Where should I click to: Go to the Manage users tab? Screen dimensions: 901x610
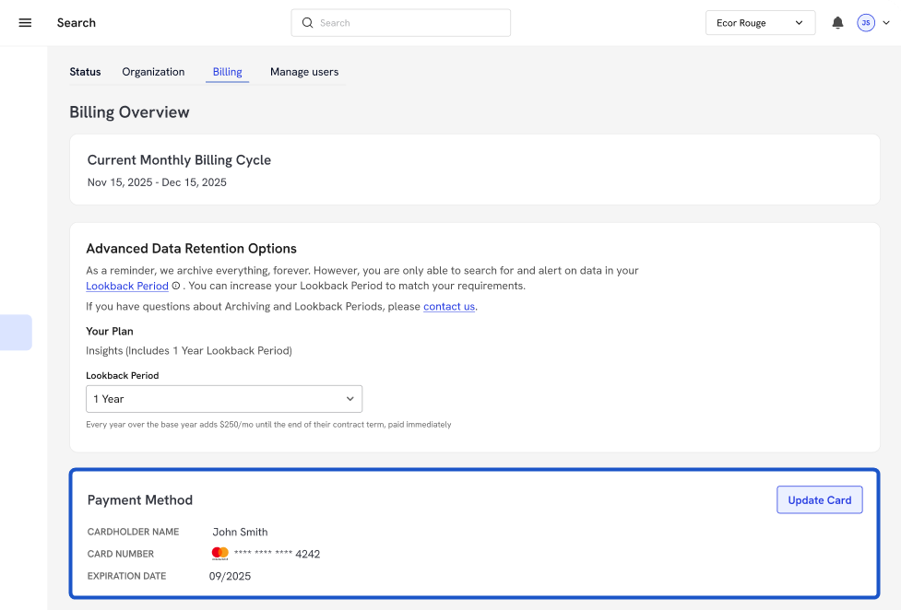point(303,72)
